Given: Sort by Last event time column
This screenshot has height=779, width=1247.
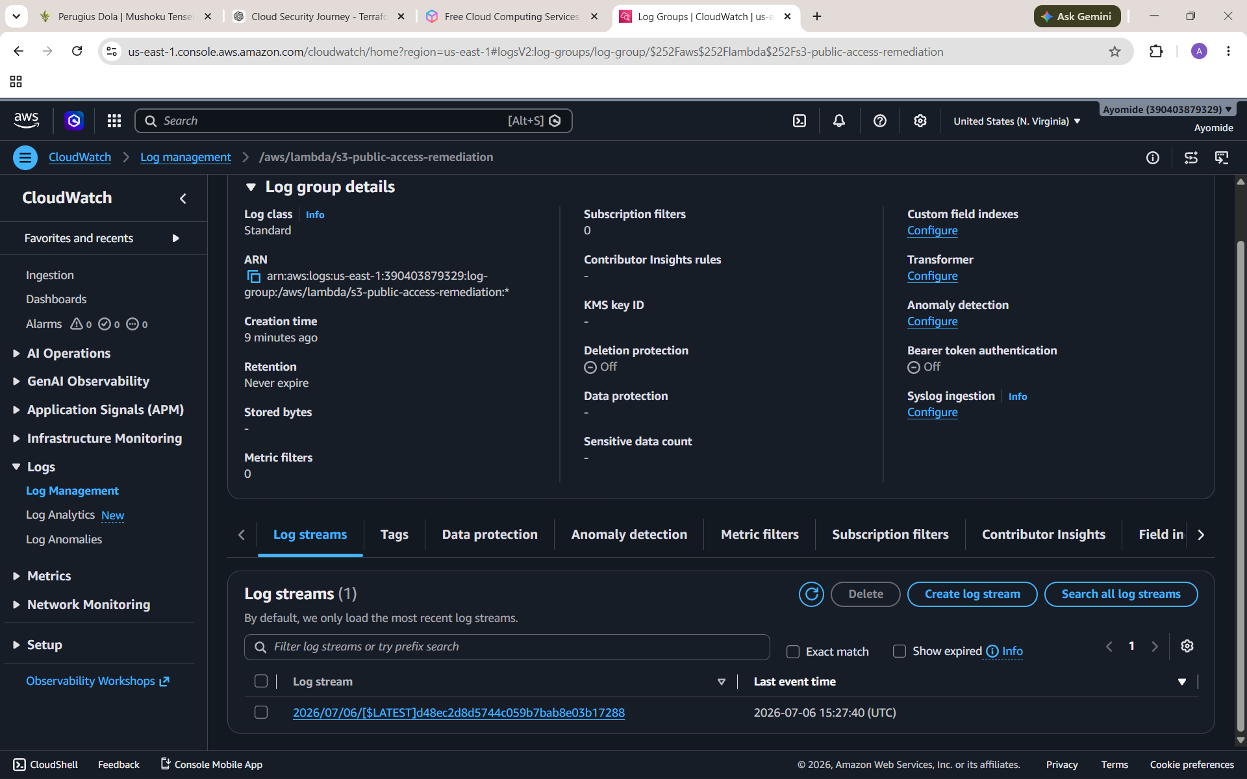Looking at the screenshot, I should (x=794, y=682).
